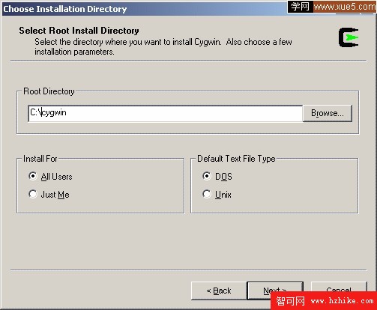Click the 'Install For' group label

point(40,159)
